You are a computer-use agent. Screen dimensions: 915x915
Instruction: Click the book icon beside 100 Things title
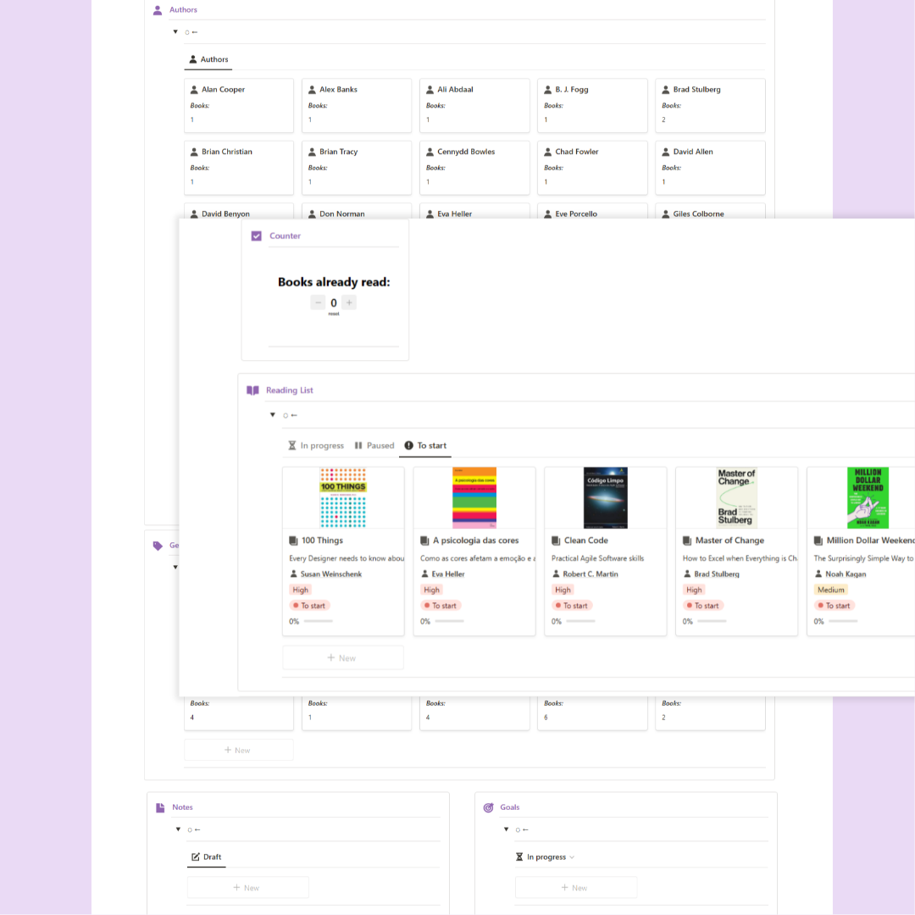coord(293,541)
